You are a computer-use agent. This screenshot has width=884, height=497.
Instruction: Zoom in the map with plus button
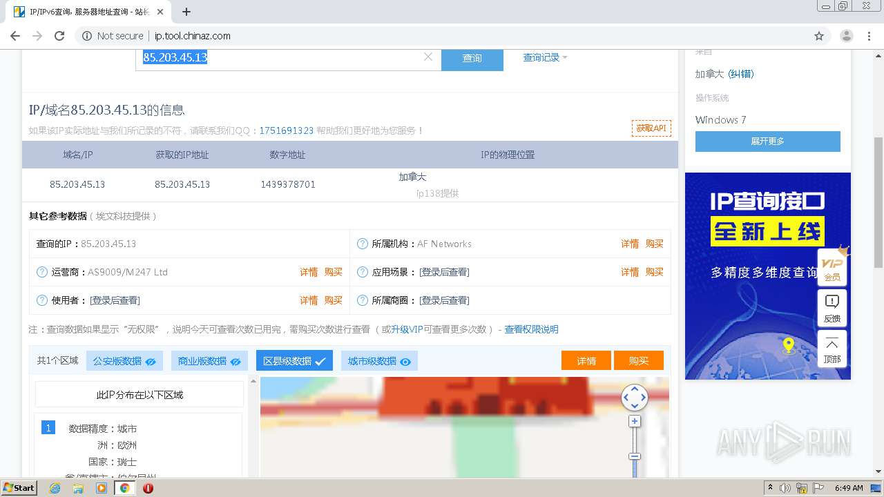tap(635, 421)
